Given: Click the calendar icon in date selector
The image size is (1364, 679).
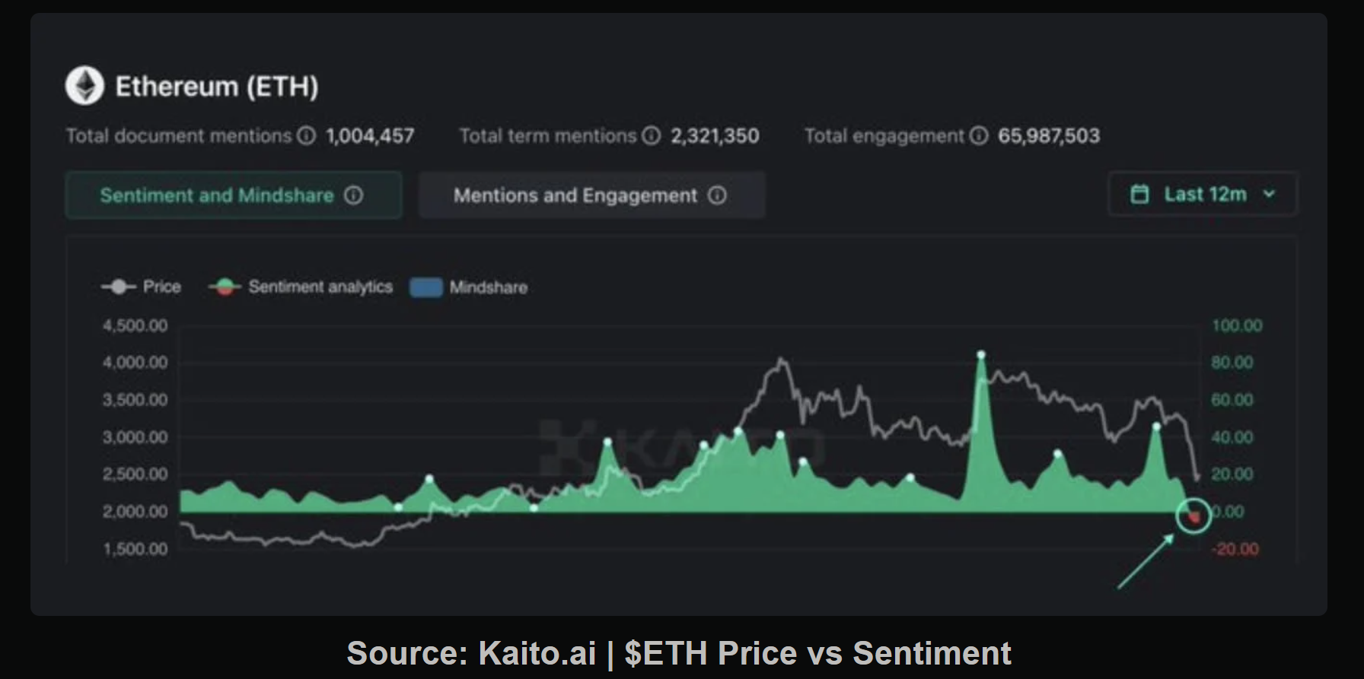Looking at the screenshot, I should 1139,195.
